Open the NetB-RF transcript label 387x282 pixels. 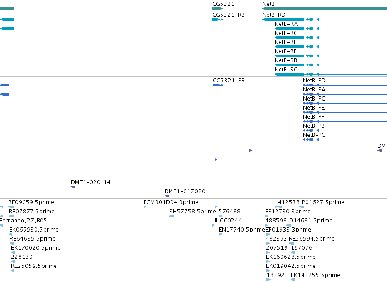286,51
